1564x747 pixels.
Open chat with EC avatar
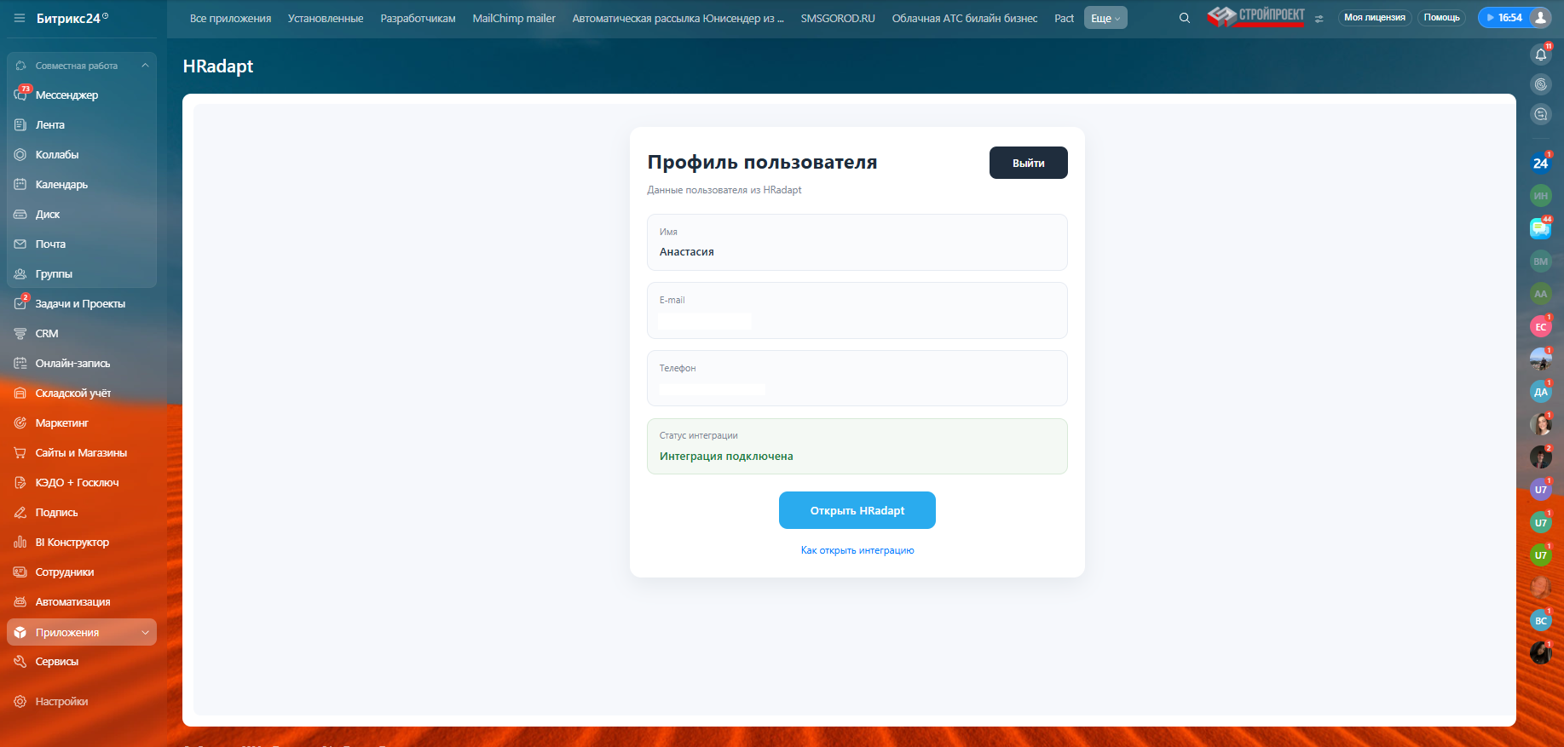(x=1540, y=326)
